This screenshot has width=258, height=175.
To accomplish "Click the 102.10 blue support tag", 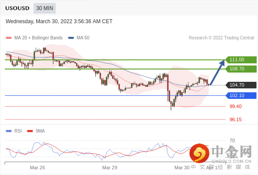I will 241,95.
